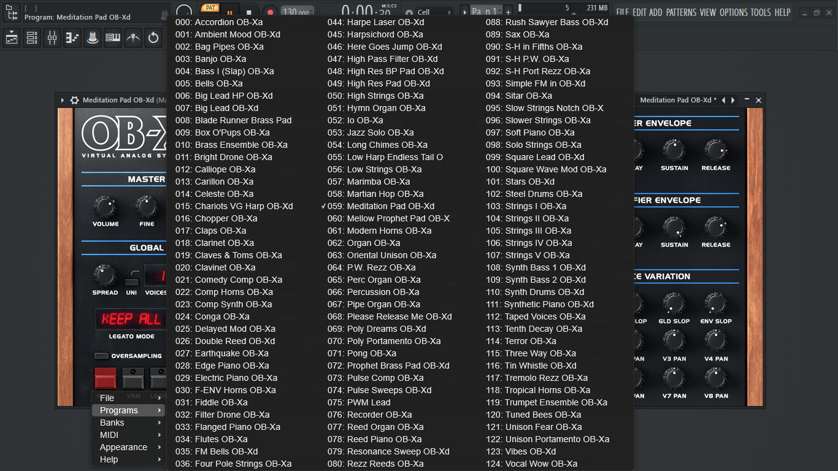Open the OPTIONS menu
This screenshot has height=471, width=838.
coord(734,12)
